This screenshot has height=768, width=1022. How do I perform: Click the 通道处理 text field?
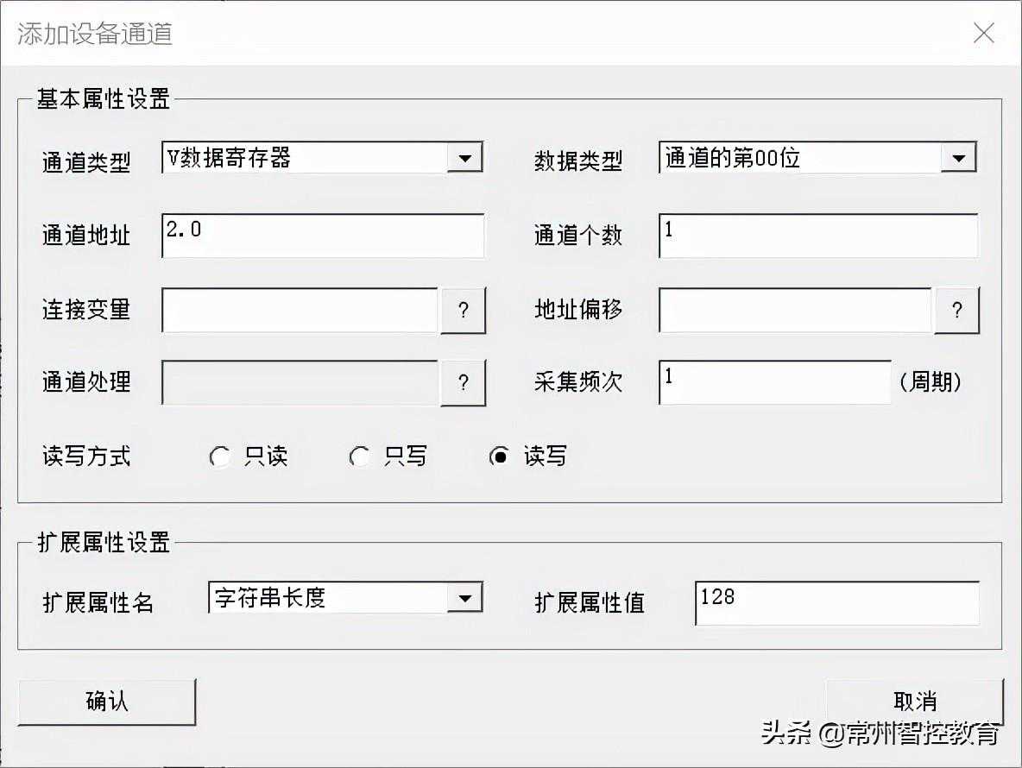[x=300, y=383]
